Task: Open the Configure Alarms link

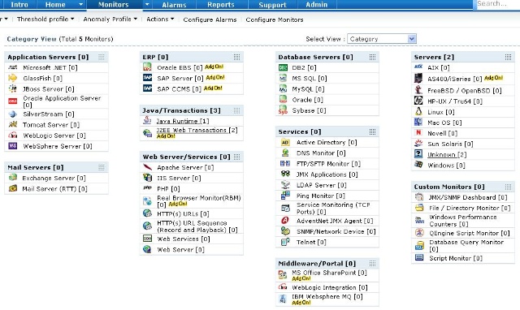Action: [x=210, y=19]
